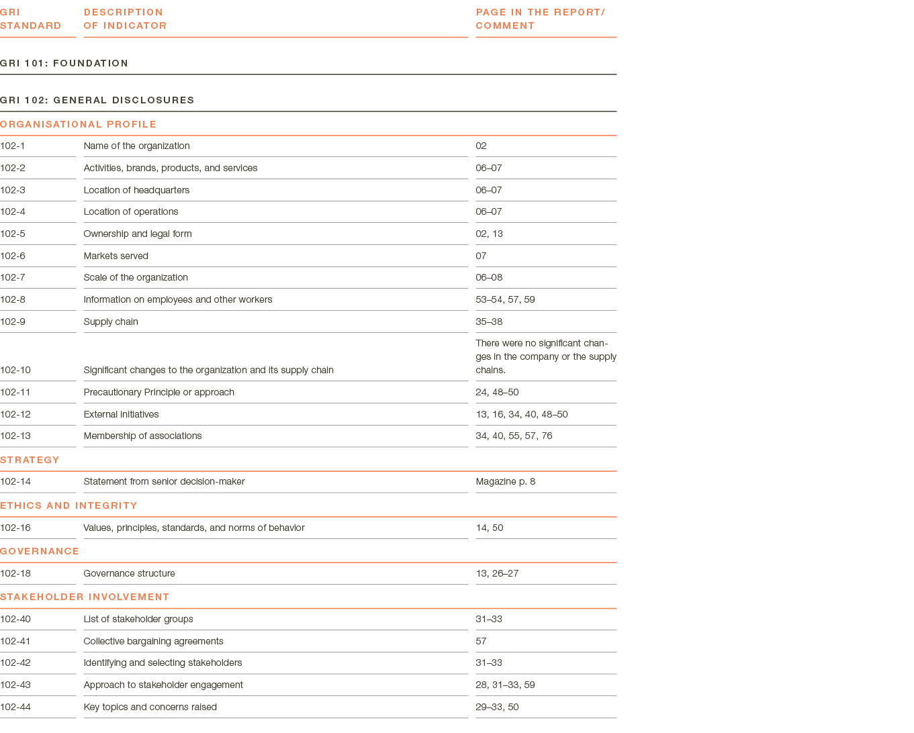Click 'Scale of the organization' text

pyautogui.click(x=136, y=277)
